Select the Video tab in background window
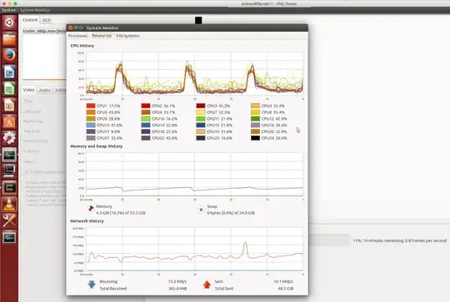450x302 pixels. tap(28, 90)
